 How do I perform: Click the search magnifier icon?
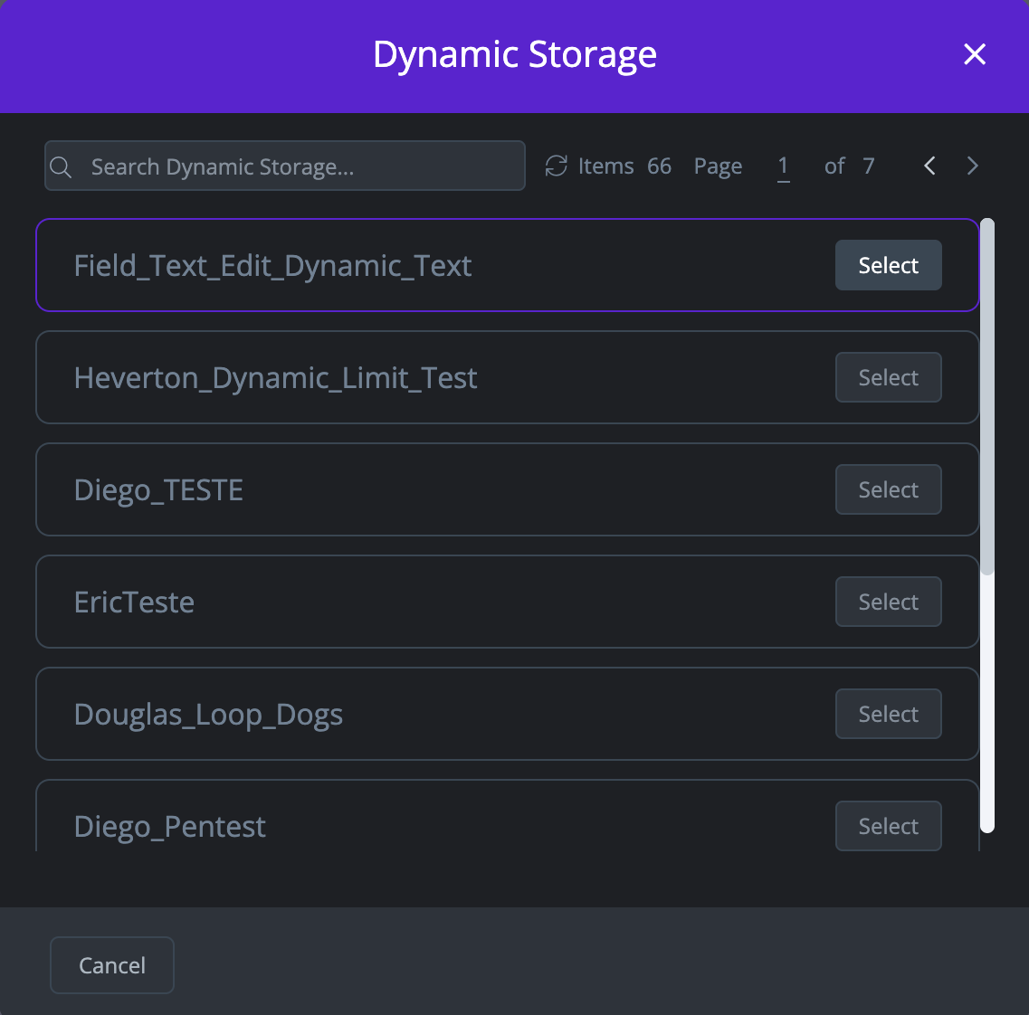click(62, 167)
